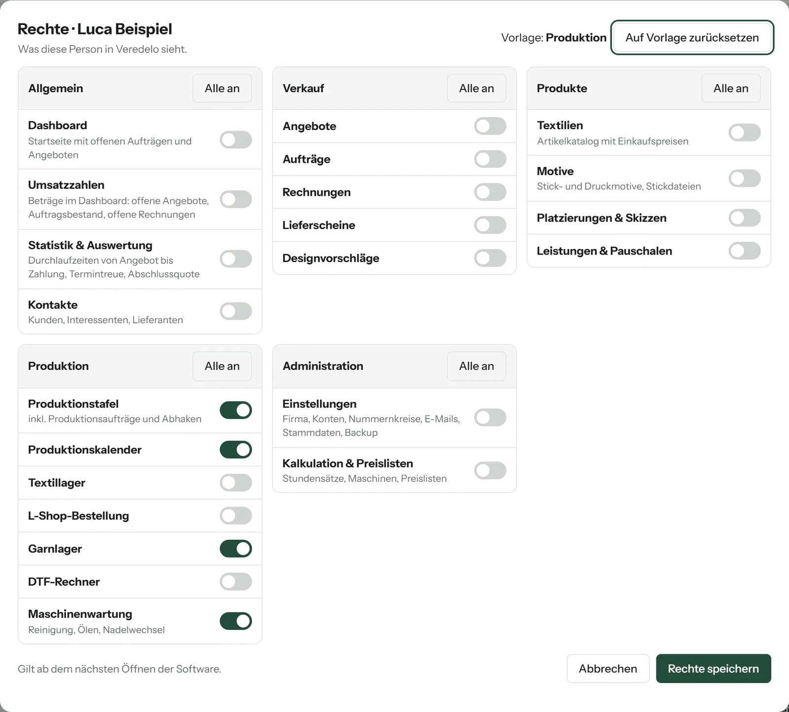789x712 pixels.
Task: Click 'Artikelkatalog mit Einkaufspreisen' description
Action: click(613, 141)
